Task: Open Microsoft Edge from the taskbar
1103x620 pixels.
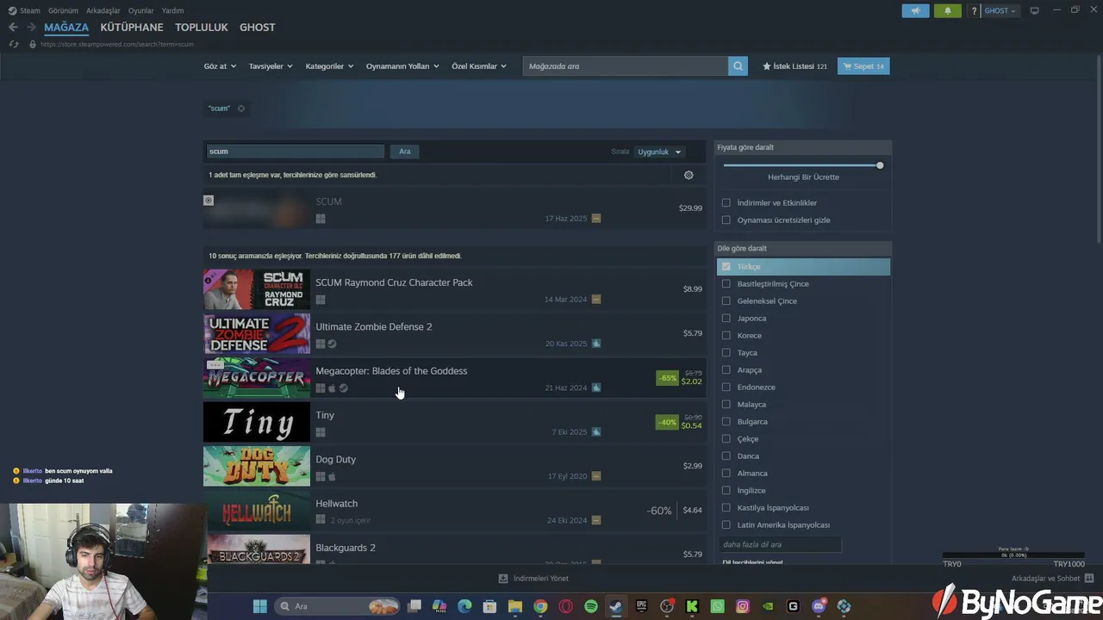Action: pos(464,606)
